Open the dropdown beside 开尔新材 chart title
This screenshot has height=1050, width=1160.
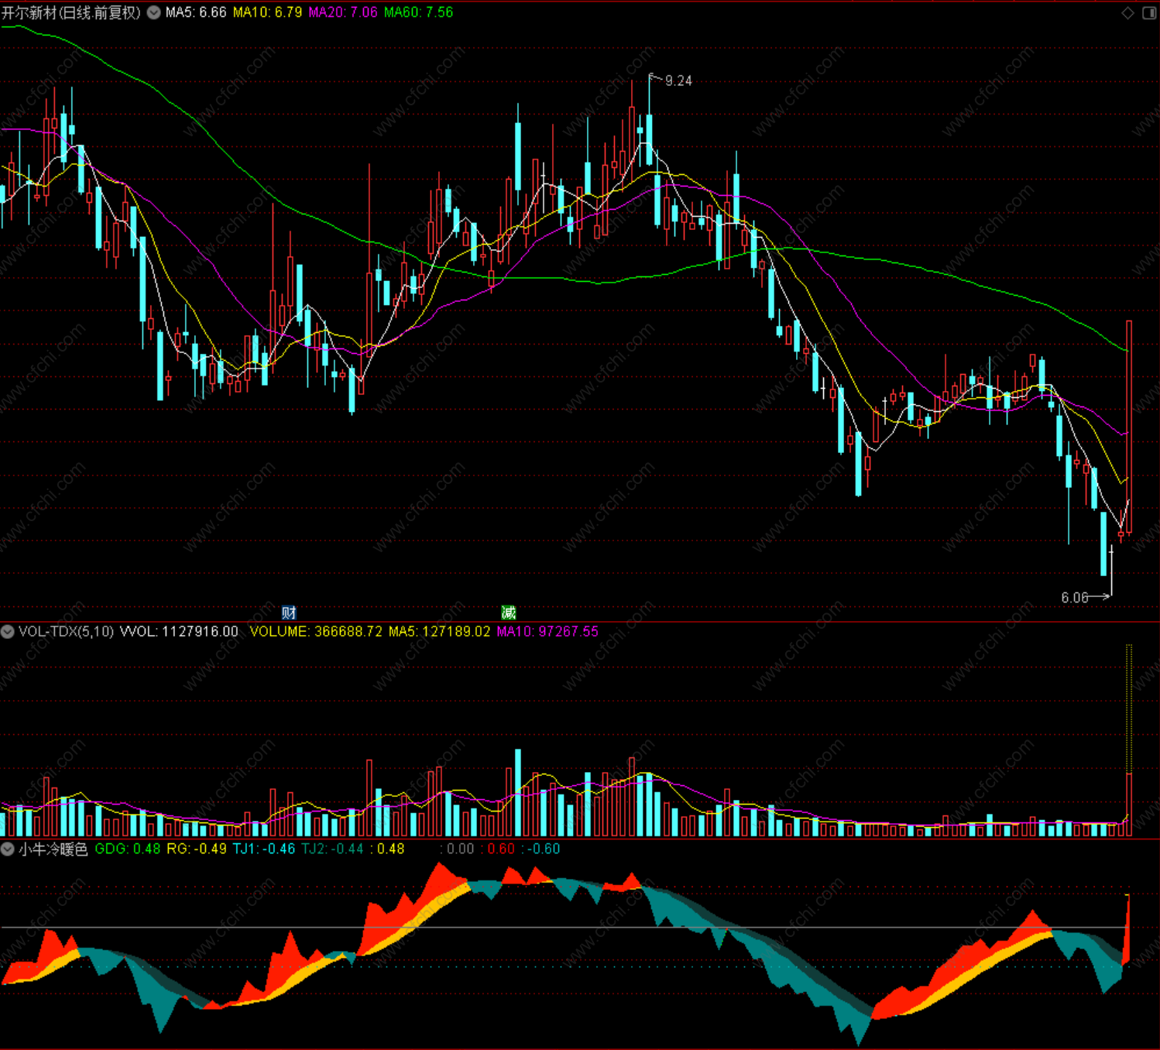tap(154, 12)
